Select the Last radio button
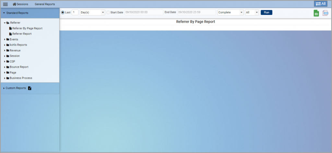Screen dimensions: 332x153 (x=63, y=13)
